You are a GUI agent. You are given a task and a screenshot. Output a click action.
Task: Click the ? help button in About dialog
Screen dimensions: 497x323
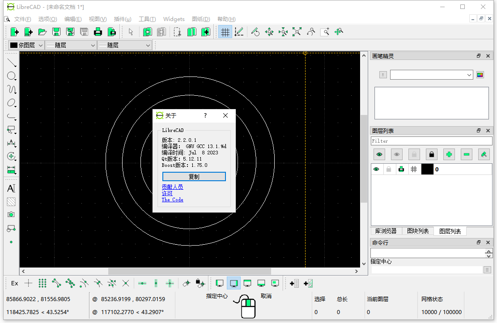(205, 115)
